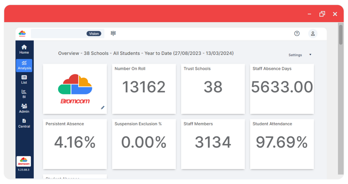348x184 pixels.
Task: Click the 3134 value
Action: coord(213,142)
